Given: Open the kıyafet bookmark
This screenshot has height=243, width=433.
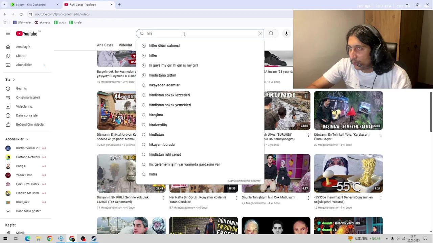Looking at the screenshot, I should pyautogui.click(x=76, y=23).
